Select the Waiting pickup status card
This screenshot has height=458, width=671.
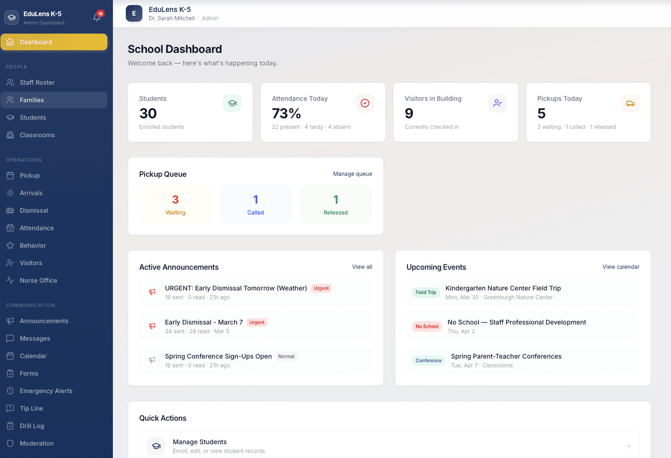point(175,204)
